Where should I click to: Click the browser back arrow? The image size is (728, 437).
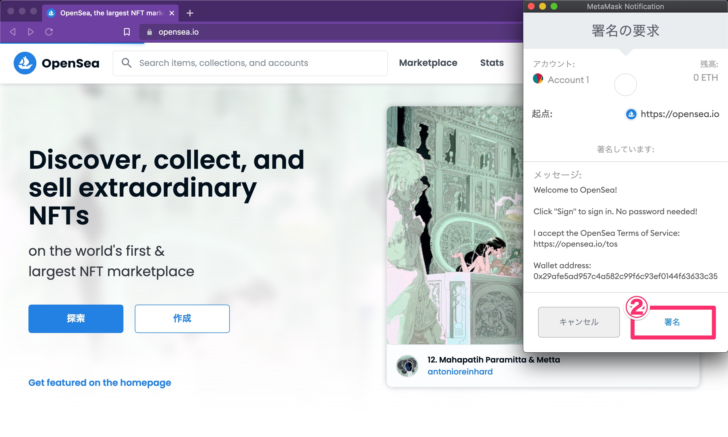point(13,32)
